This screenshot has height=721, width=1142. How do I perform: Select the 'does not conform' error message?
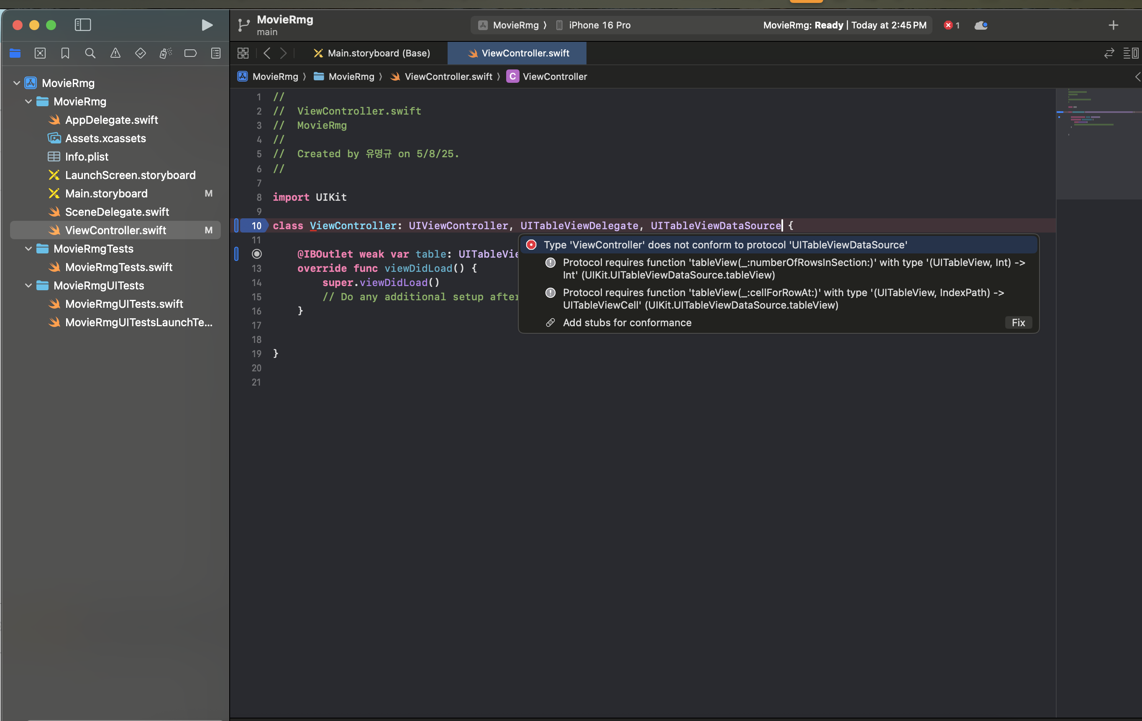point(778,245)
